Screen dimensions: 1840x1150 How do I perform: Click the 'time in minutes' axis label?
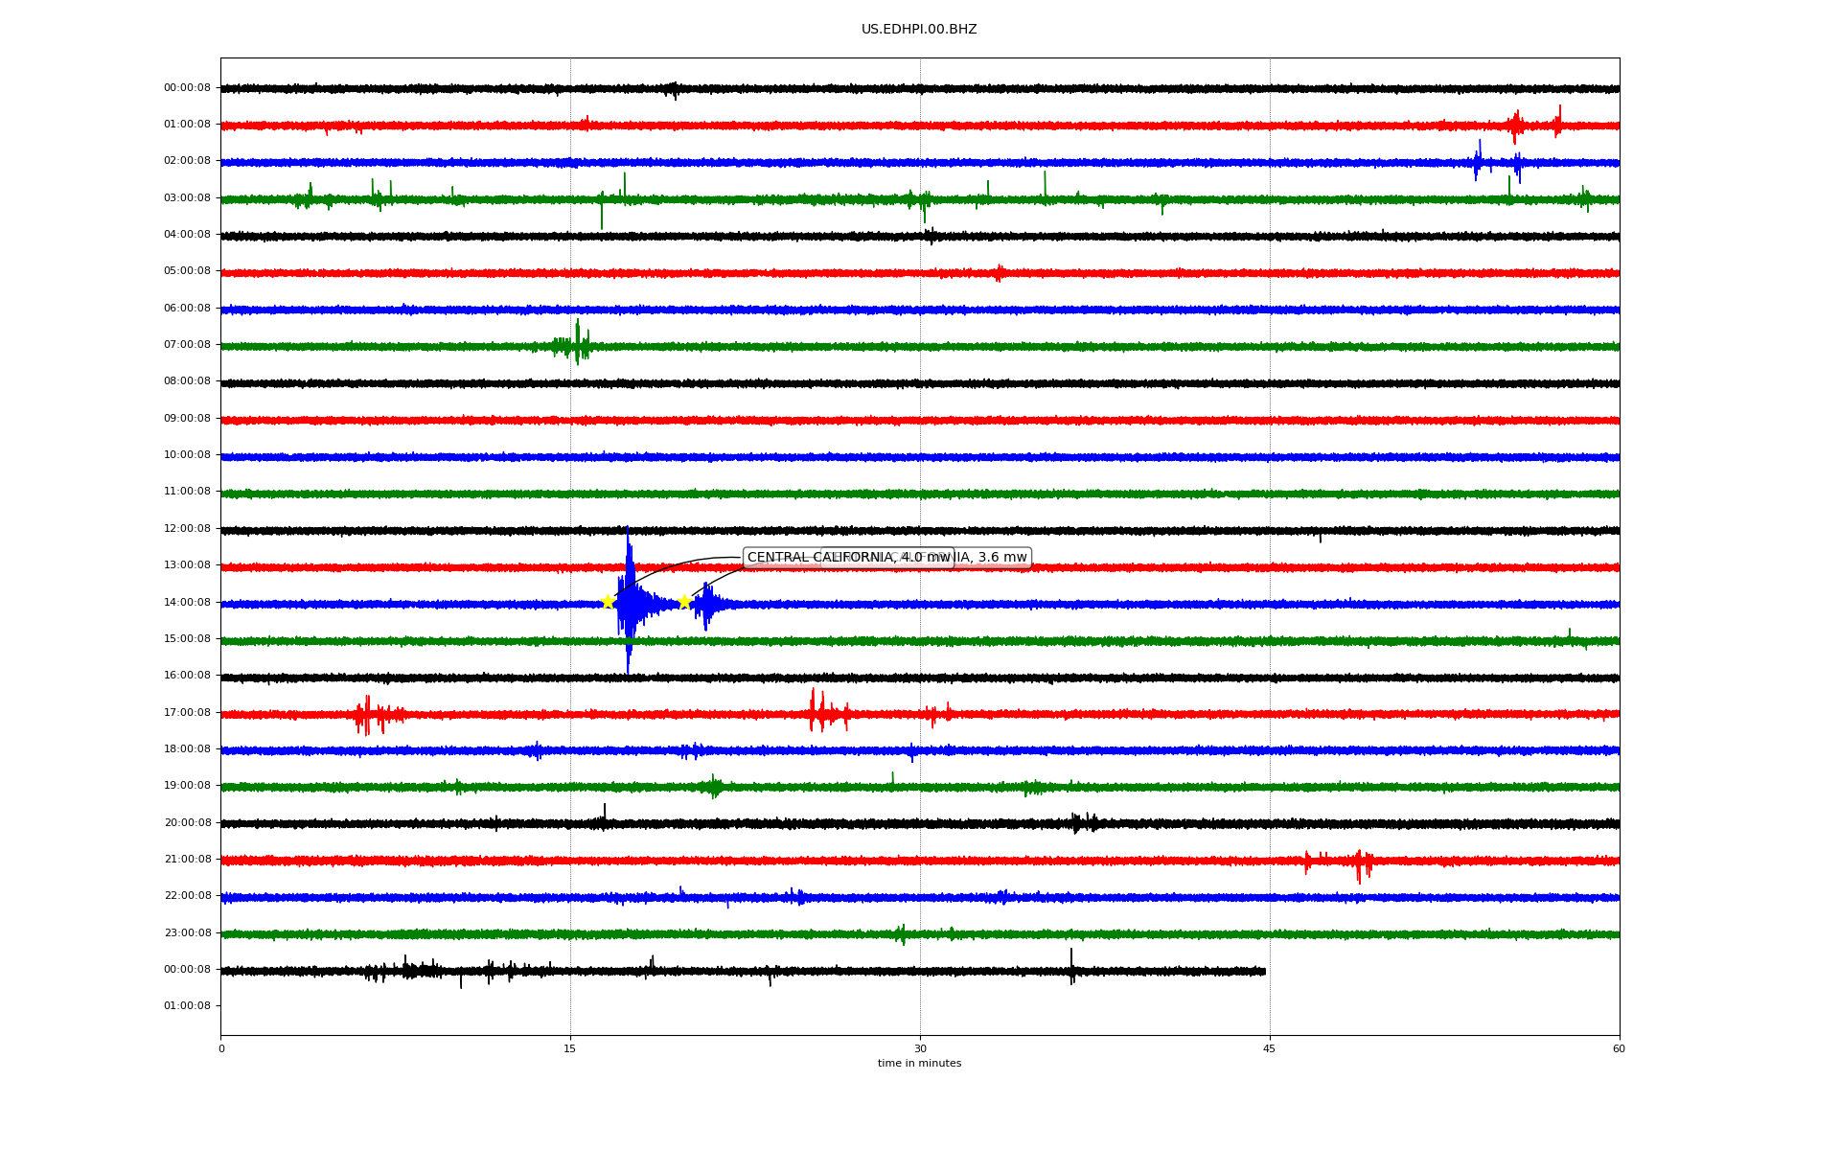[x=918, y=1064]
